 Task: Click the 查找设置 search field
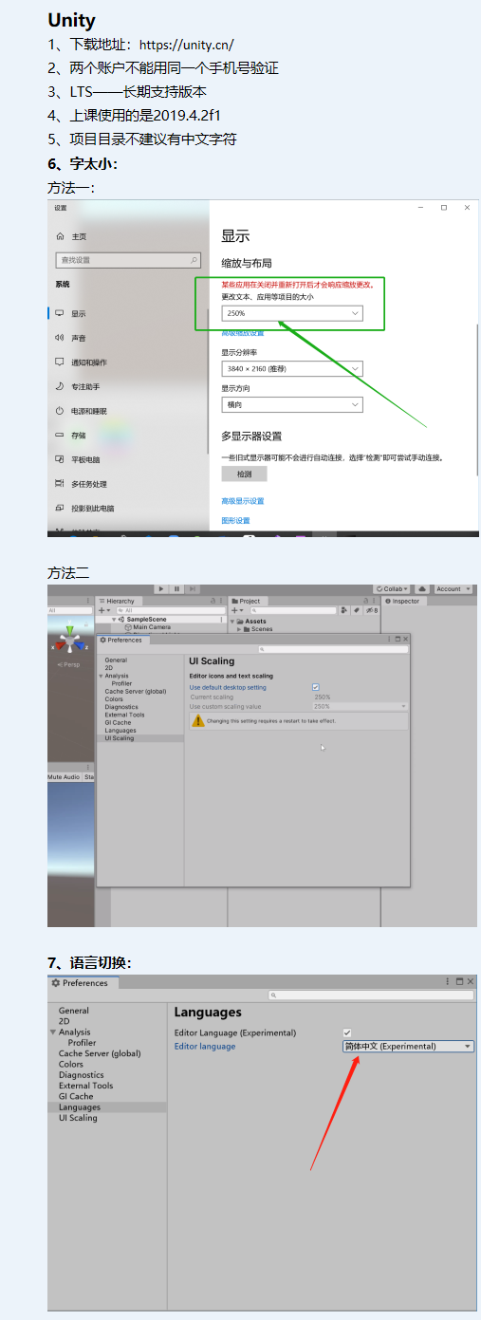128,260
